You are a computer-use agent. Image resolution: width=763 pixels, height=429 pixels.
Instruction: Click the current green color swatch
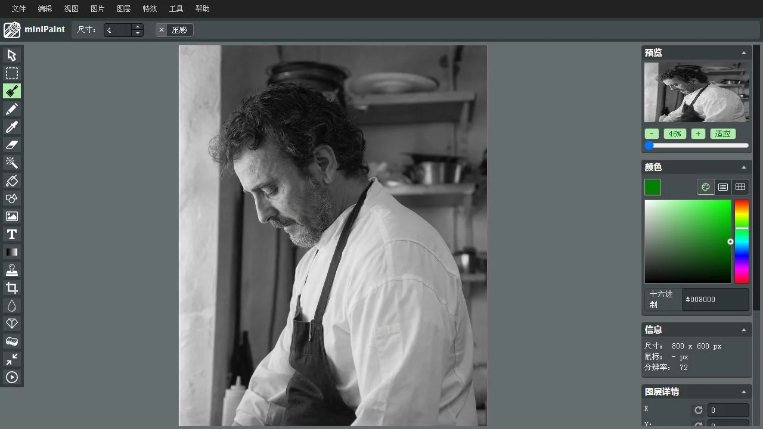coord(653,187)
